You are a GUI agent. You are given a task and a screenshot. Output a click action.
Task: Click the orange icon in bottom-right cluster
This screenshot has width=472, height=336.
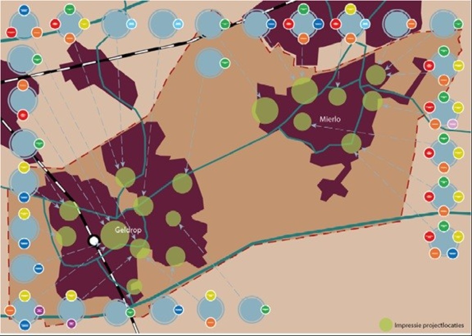tap(434, 253)
